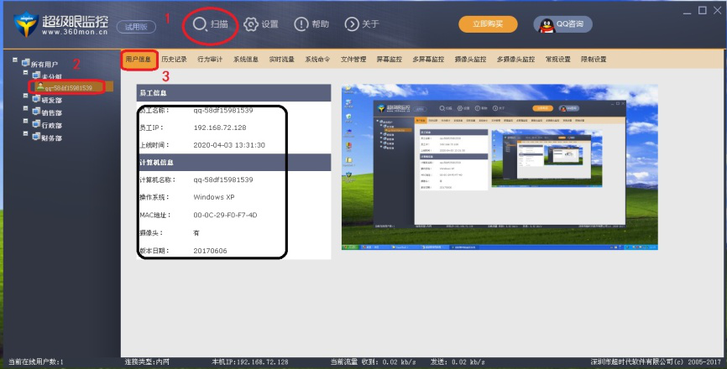Click status bar 当前在线用户数:1
Image resolution: width=727 pixels, height=369 pixels.
point(36,361)
